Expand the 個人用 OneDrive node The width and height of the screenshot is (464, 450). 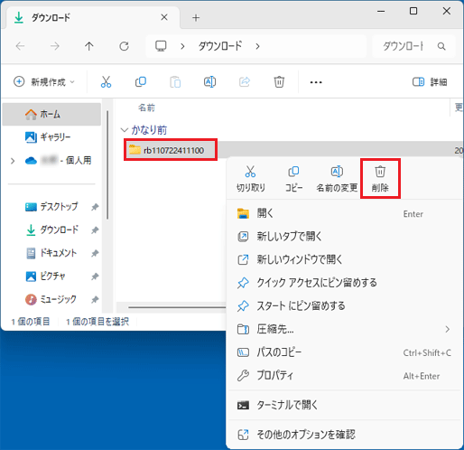click(13, 161)
